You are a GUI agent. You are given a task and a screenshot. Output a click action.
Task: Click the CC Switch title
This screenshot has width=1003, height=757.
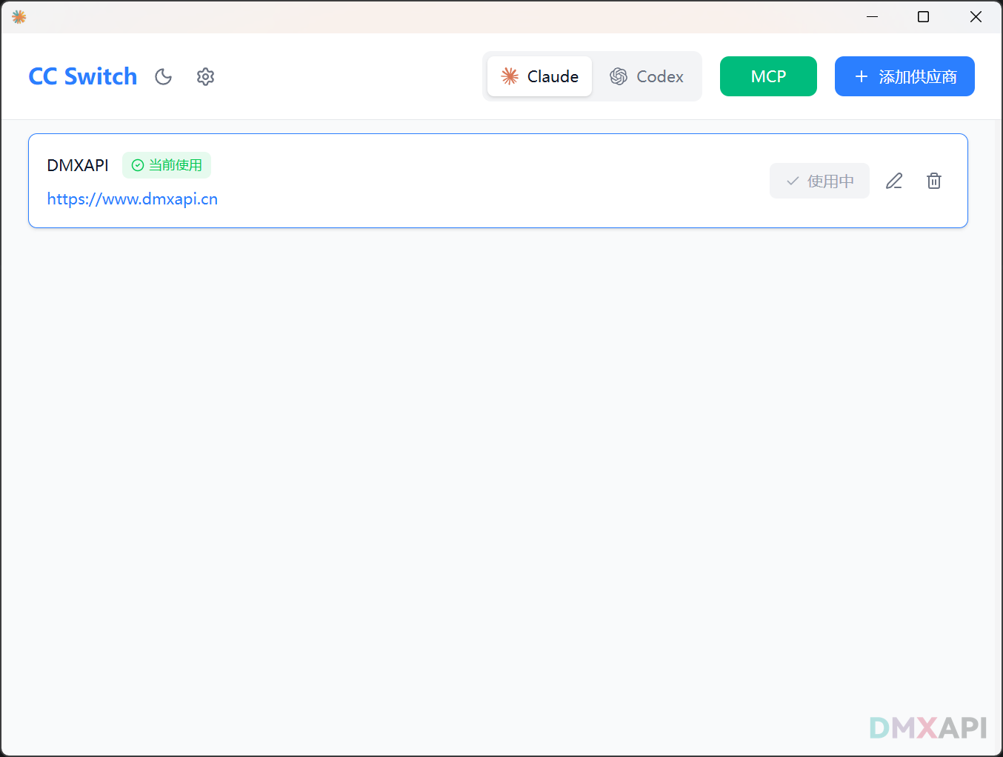click(x=83, y=76)
